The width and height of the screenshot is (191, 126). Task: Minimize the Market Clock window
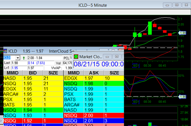(107, 57)
